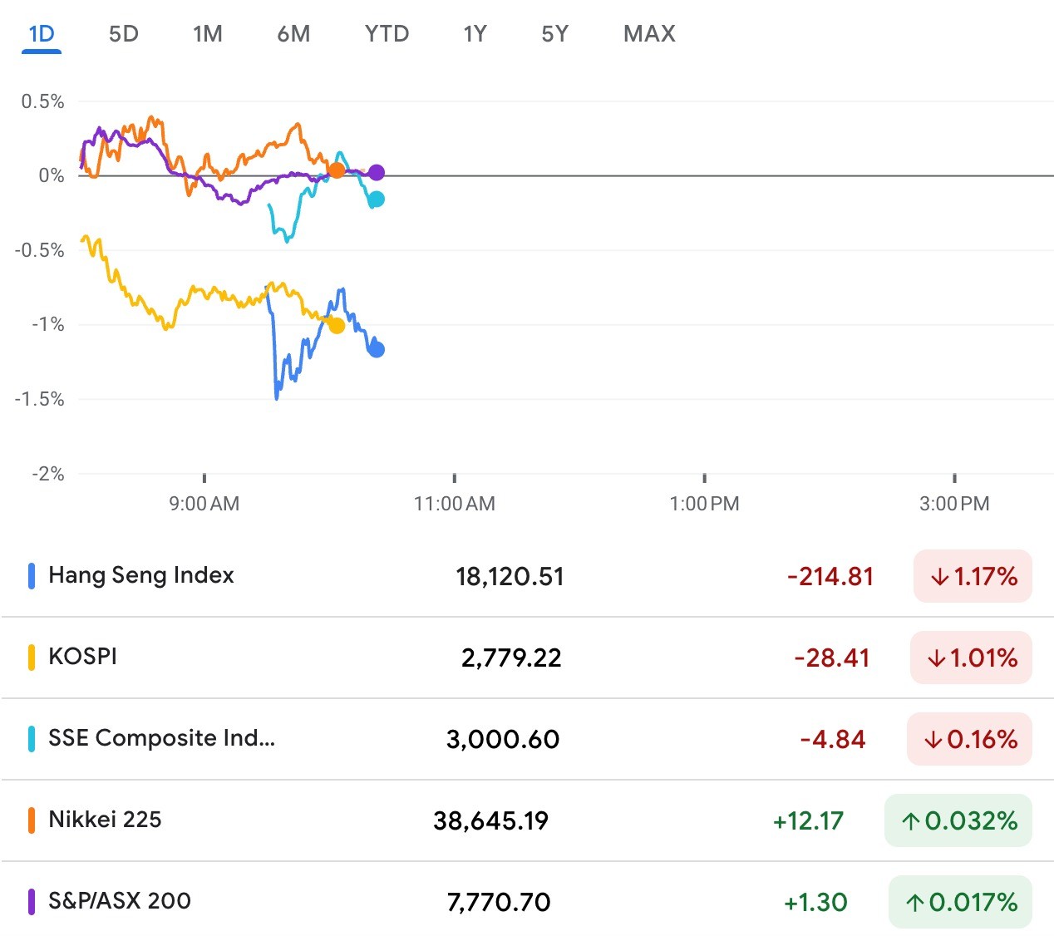Click the purple S&P/ASX 200 color marker
Image resolution: width=1054 pixels, height=936 pixels.
(x=32, y=902)
